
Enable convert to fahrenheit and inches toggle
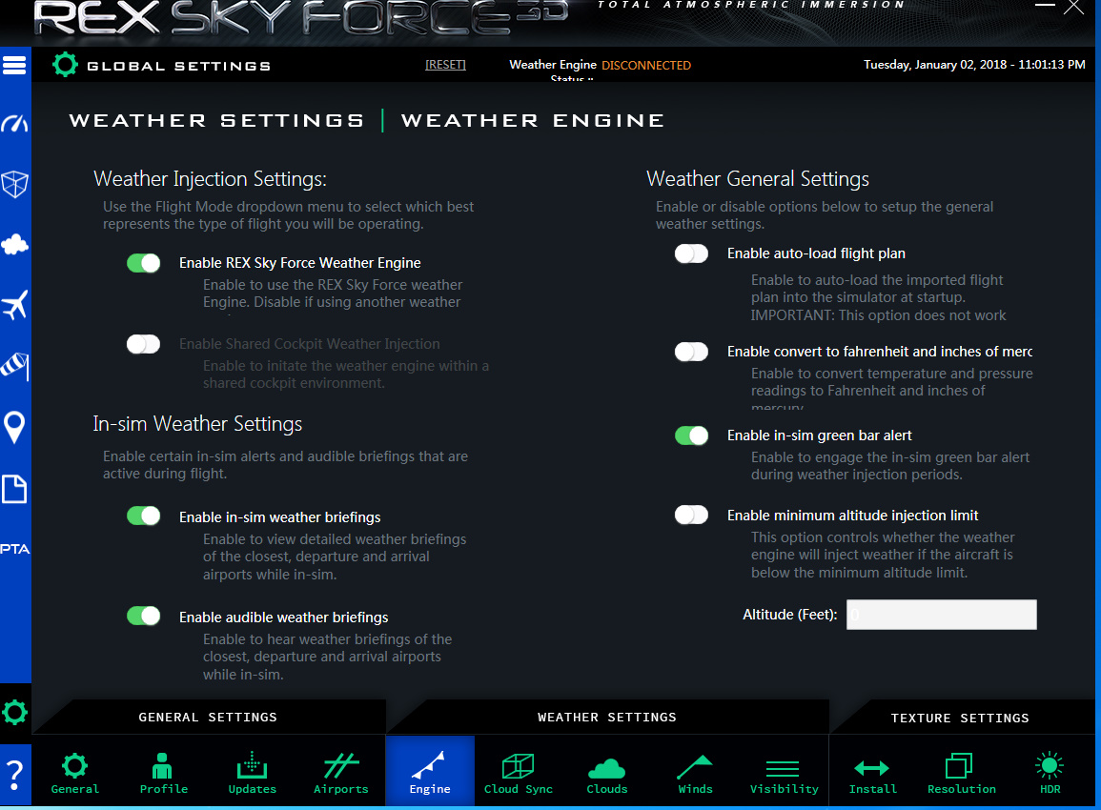click(692, 352)
